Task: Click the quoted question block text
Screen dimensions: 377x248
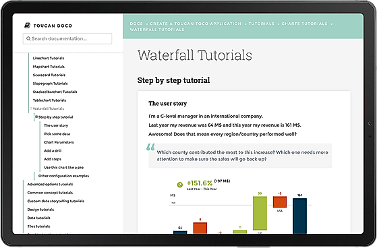Action: (x=242, y=156)
